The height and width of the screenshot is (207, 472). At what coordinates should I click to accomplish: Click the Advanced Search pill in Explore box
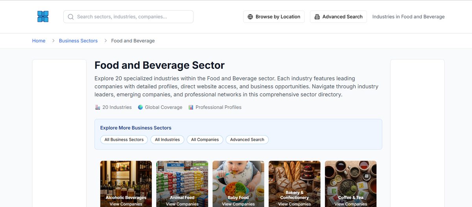click(x=247, y=139)
